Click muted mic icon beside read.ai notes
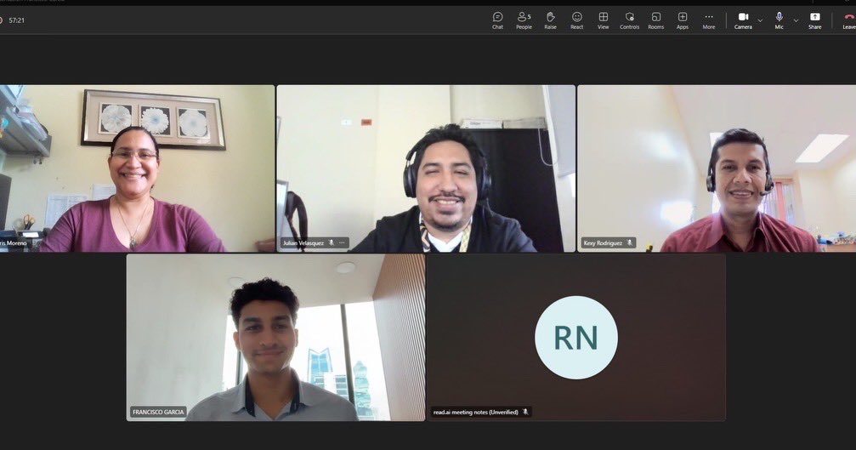856x450 pixels. 525,412
